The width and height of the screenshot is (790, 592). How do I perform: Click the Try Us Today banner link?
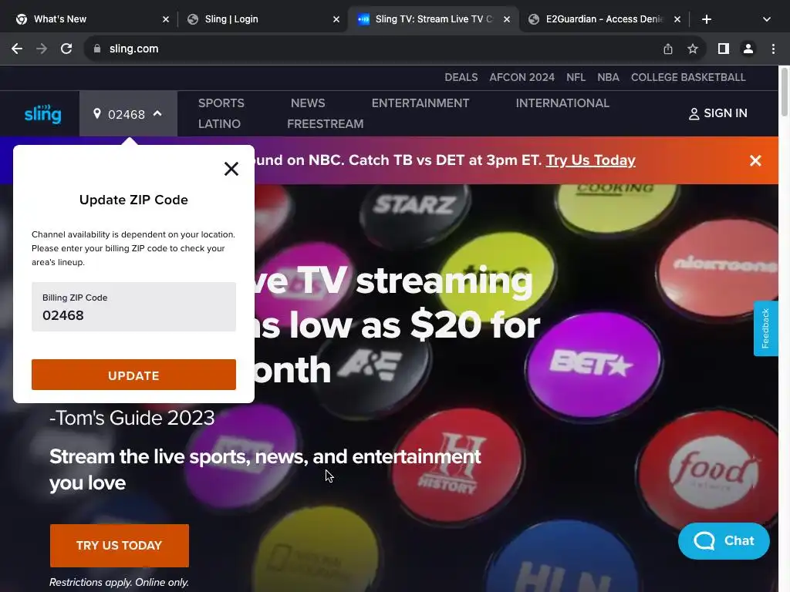[x=590, y=160]
